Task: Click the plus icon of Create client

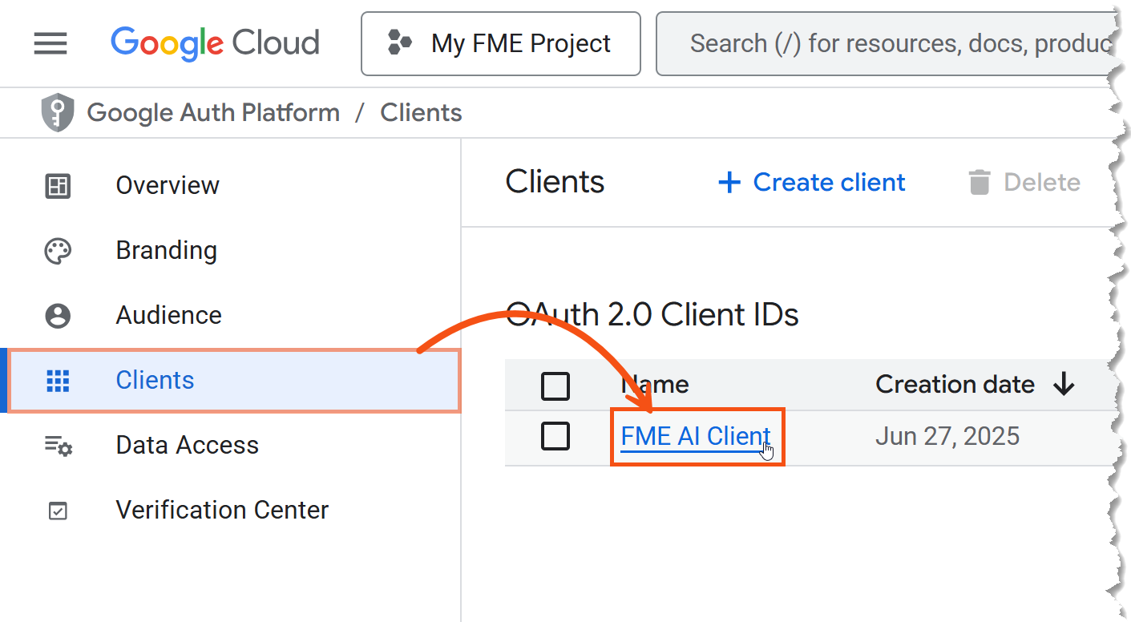Action: 729,183
